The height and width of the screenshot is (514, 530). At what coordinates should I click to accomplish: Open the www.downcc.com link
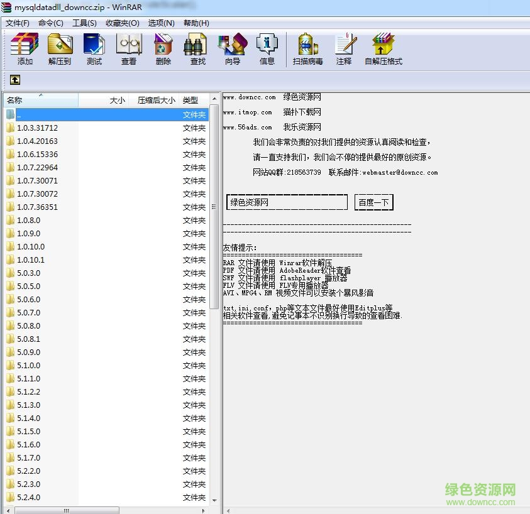point(248,96)
